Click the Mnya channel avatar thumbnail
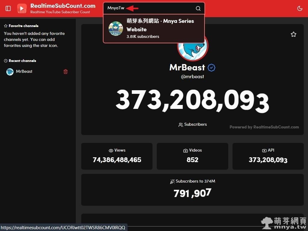This screenshot has width=308, height=231. (116, 29)
